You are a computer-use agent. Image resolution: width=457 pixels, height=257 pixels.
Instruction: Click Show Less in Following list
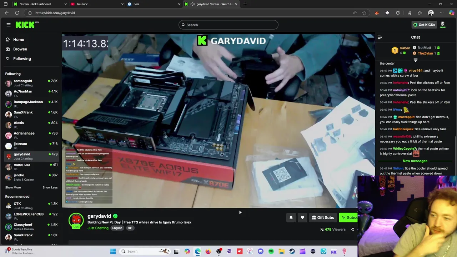[50, 187]
